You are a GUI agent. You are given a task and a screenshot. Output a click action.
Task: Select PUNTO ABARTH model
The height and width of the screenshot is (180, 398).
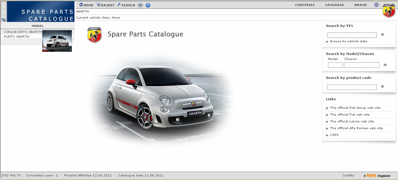click(x=16, y=36)
